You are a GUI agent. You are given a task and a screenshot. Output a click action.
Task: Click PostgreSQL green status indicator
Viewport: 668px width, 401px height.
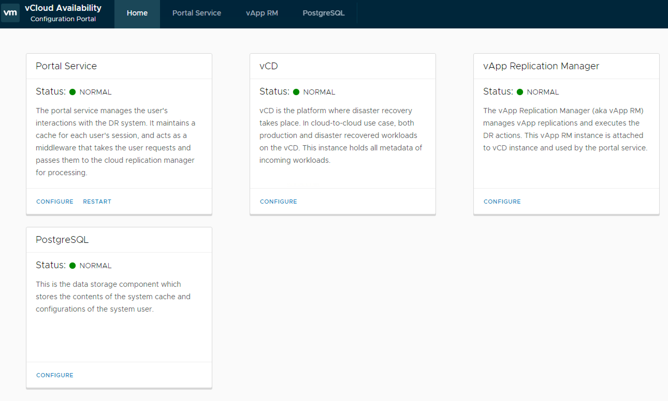coord(72,266)
